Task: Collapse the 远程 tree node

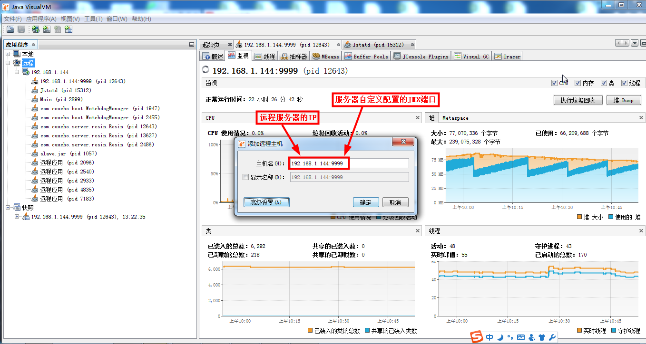Action: (x=8, y=63)
